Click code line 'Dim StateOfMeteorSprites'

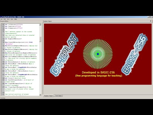19,42
